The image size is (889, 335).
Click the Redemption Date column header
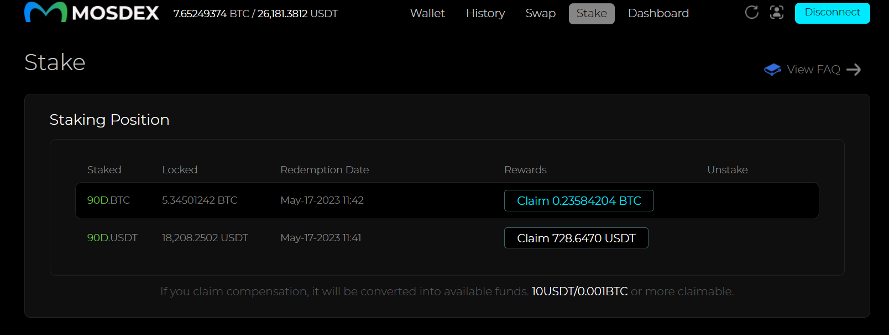coord(325,170)
